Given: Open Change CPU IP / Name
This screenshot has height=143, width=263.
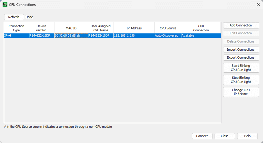Looking at the screenshot, I should point(241,92).
